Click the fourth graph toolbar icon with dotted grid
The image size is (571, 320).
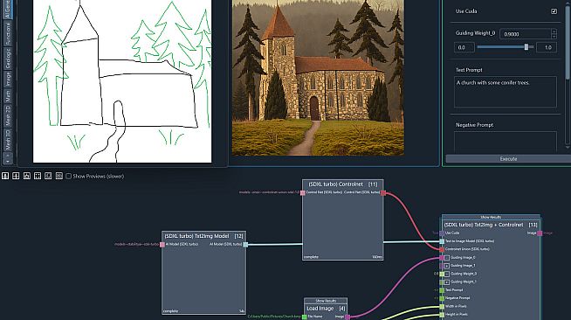tap(38, 176)
